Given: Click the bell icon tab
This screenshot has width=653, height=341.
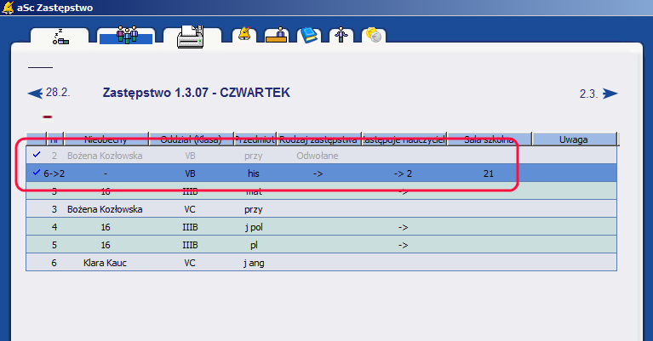Looking at the screenshot, I should pyautogui.click(x=245, y=36).
